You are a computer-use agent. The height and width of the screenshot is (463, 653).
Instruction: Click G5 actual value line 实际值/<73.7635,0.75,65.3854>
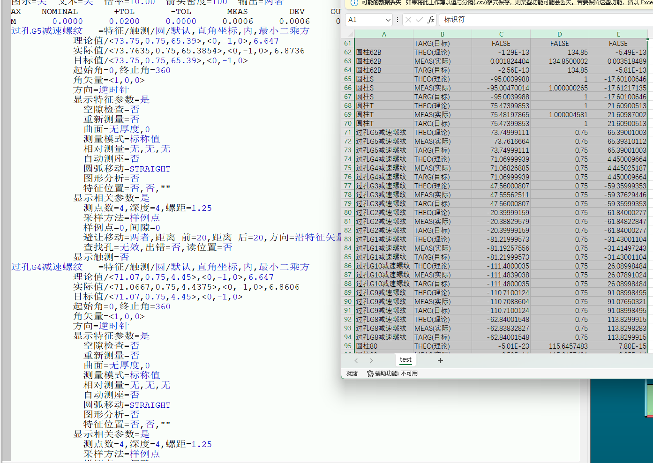point(189,51)
